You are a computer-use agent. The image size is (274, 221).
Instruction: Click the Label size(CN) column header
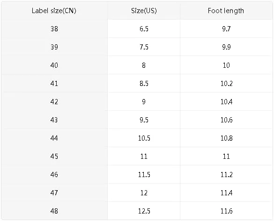click(x=54, y=11)
